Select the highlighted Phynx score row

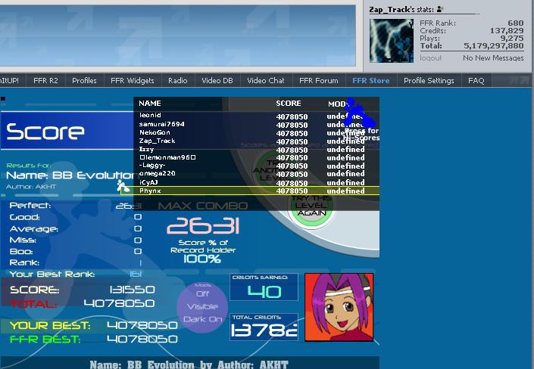(256, 191)
